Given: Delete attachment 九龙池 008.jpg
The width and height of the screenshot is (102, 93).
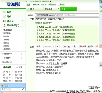Looking at the screenshot, I should (73, 33).
